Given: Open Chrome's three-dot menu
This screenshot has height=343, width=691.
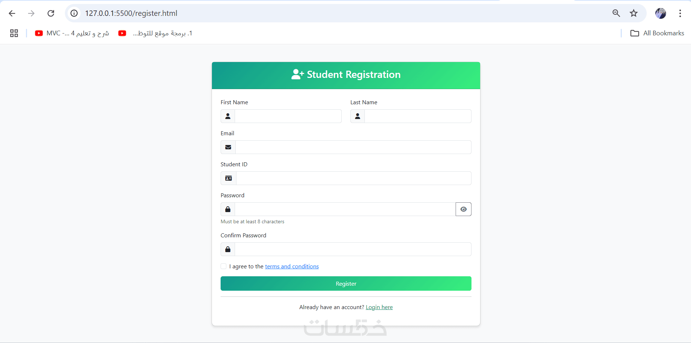Looking at the screenshot, I should [680, 13].
